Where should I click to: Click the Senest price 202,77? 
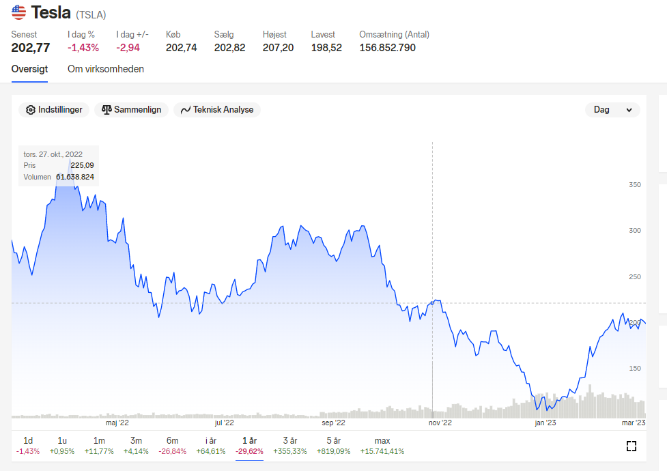[31, 48]
